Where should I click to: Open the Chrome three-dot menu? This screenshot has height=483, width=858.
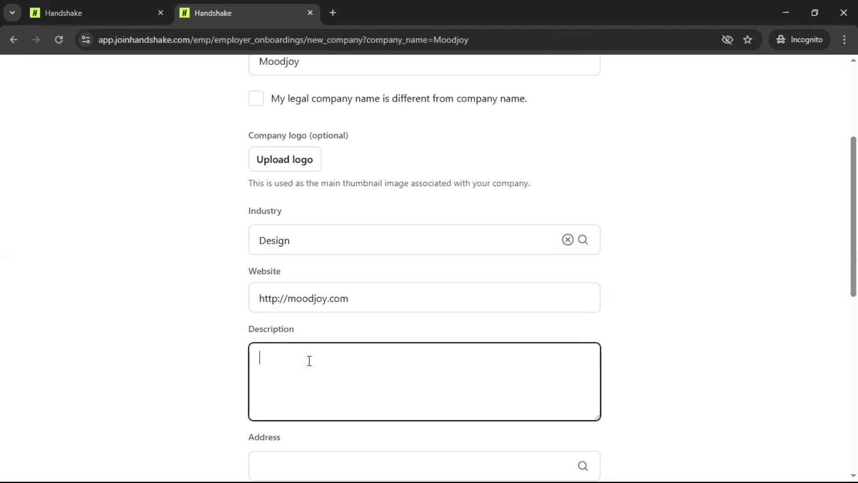[844, 40]
